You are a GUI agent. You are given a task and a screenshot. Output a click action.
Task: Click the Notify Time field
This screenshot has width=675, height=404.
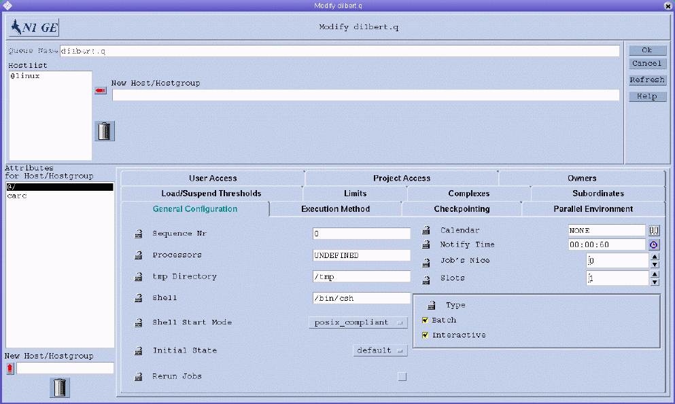[607, 244]
